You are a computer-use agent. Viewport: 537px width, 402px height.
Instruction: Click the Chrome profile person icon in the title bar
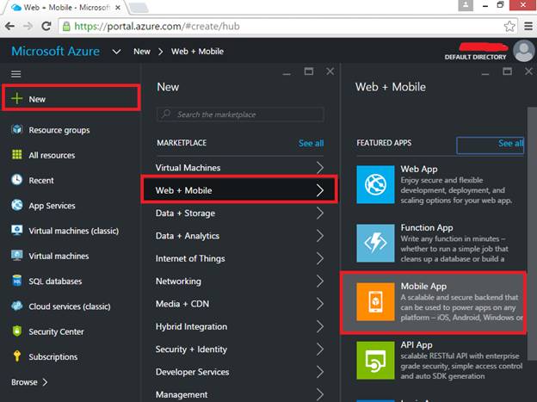tap(466, 5)
